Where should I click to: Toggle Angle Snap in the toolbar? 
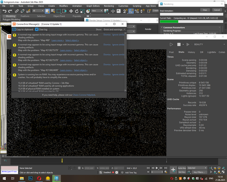(x=131, y=11)
